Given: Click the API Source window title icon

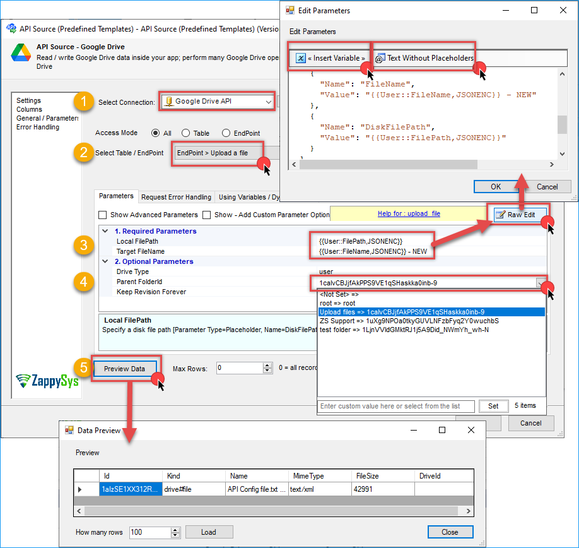Looking at the screenshot, I should pos(11,28).
